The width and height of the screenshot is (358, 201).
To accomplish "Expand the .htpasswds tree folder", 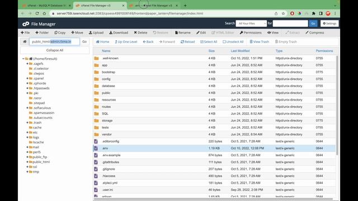I will 27,88.
